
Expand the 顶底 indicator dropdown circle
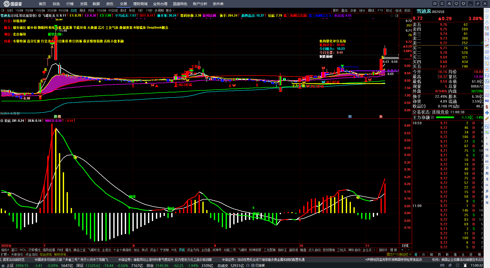[2, 121]
